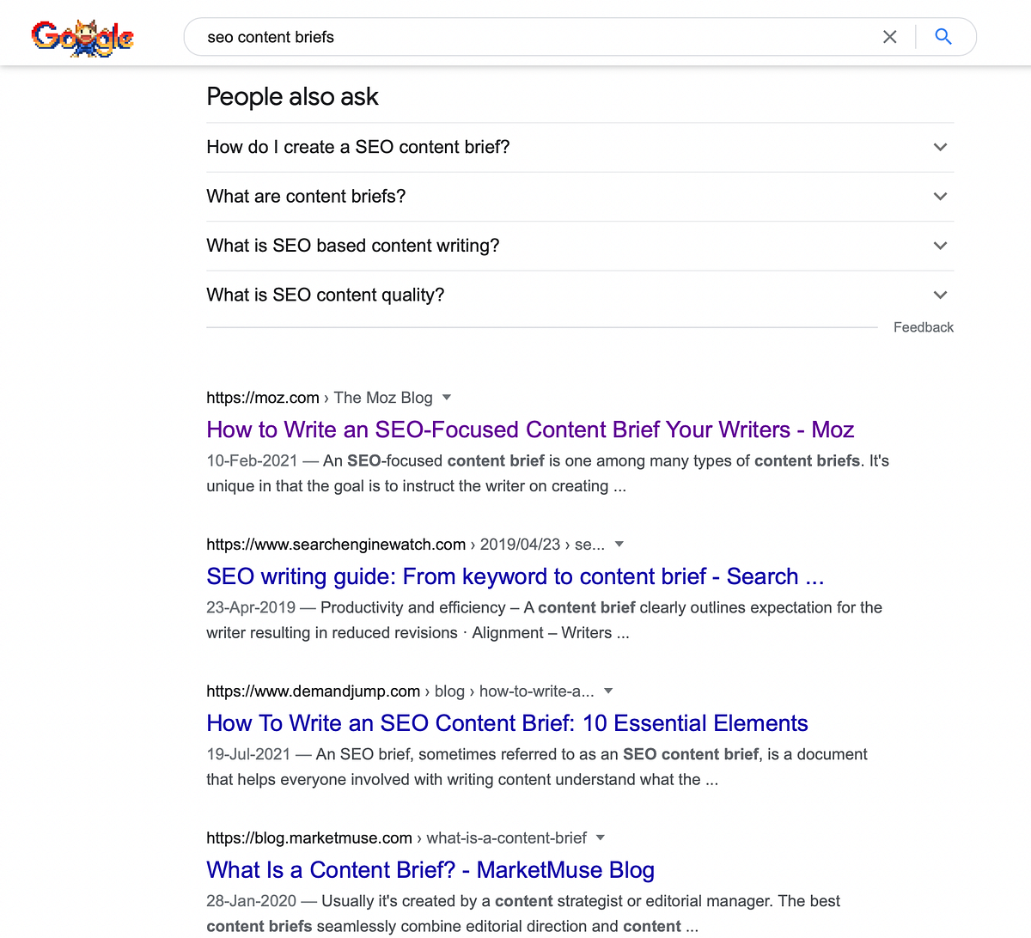
Task: Click the https://moz.com breadcrumb URL
Action: tap(263, 398)
